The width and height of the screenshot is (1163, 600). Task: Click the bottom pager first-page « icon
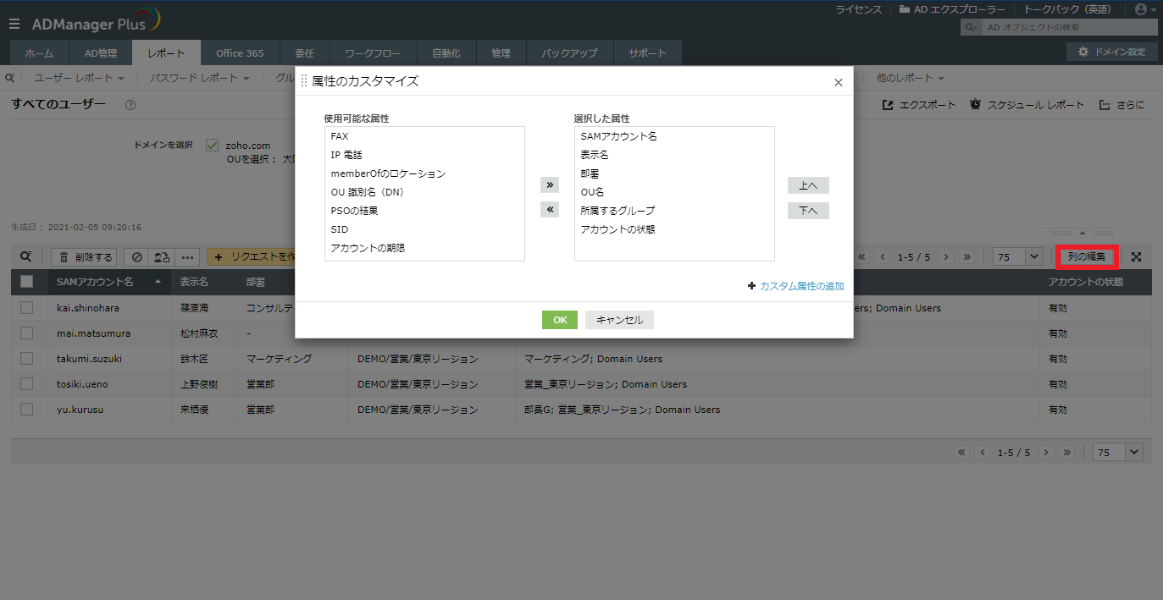point(962,453)
